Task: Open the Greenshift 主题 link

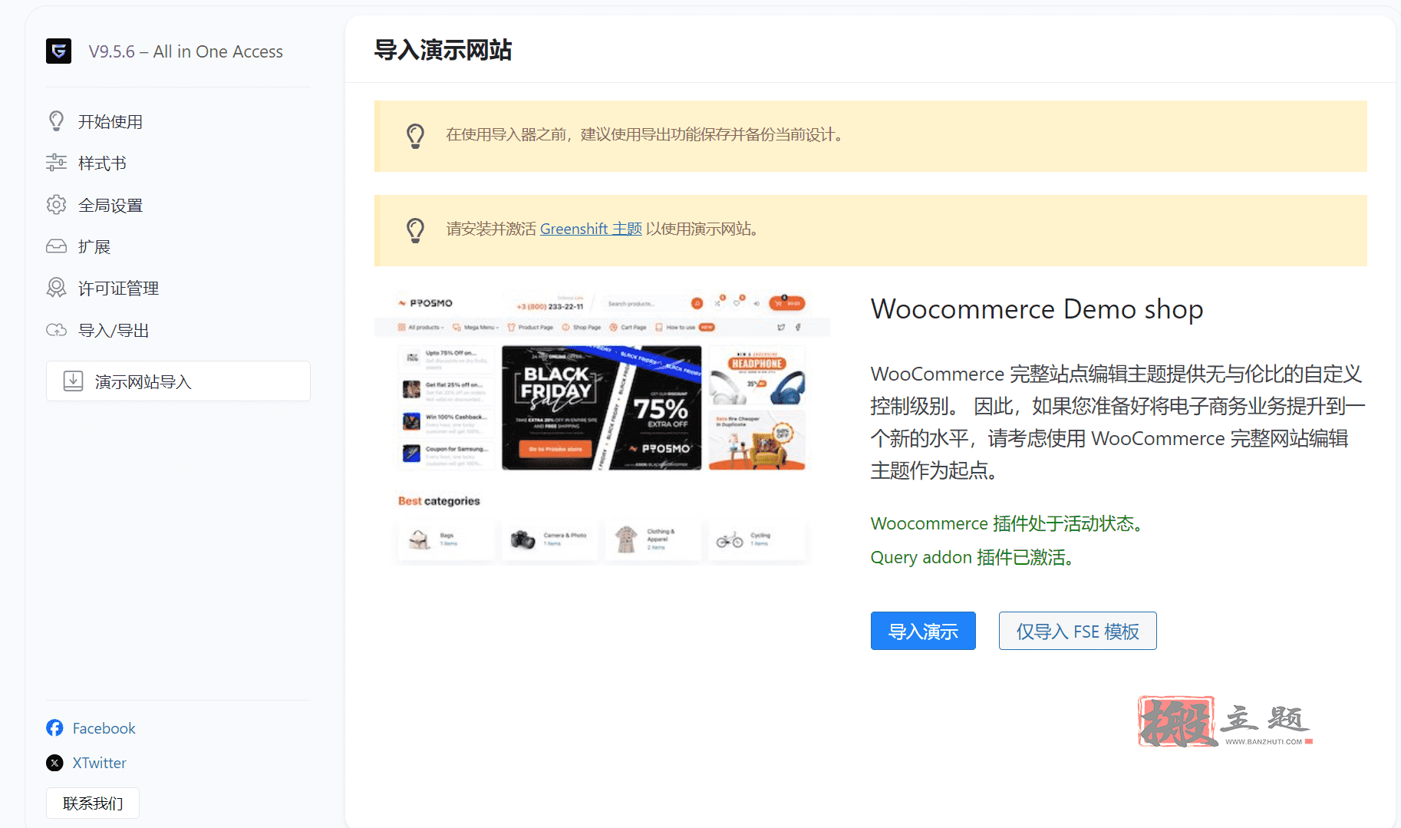Action: 591,229
